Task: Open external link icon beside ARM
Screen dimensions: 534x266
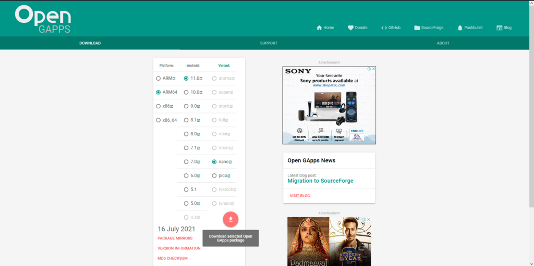Action: (174, 79)
